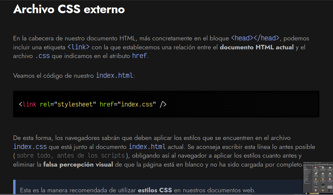Viewport: 333px width, 195px height.
Task: Click the 'Archivo CSS externo' heading
Action: (x=69, y=9)
